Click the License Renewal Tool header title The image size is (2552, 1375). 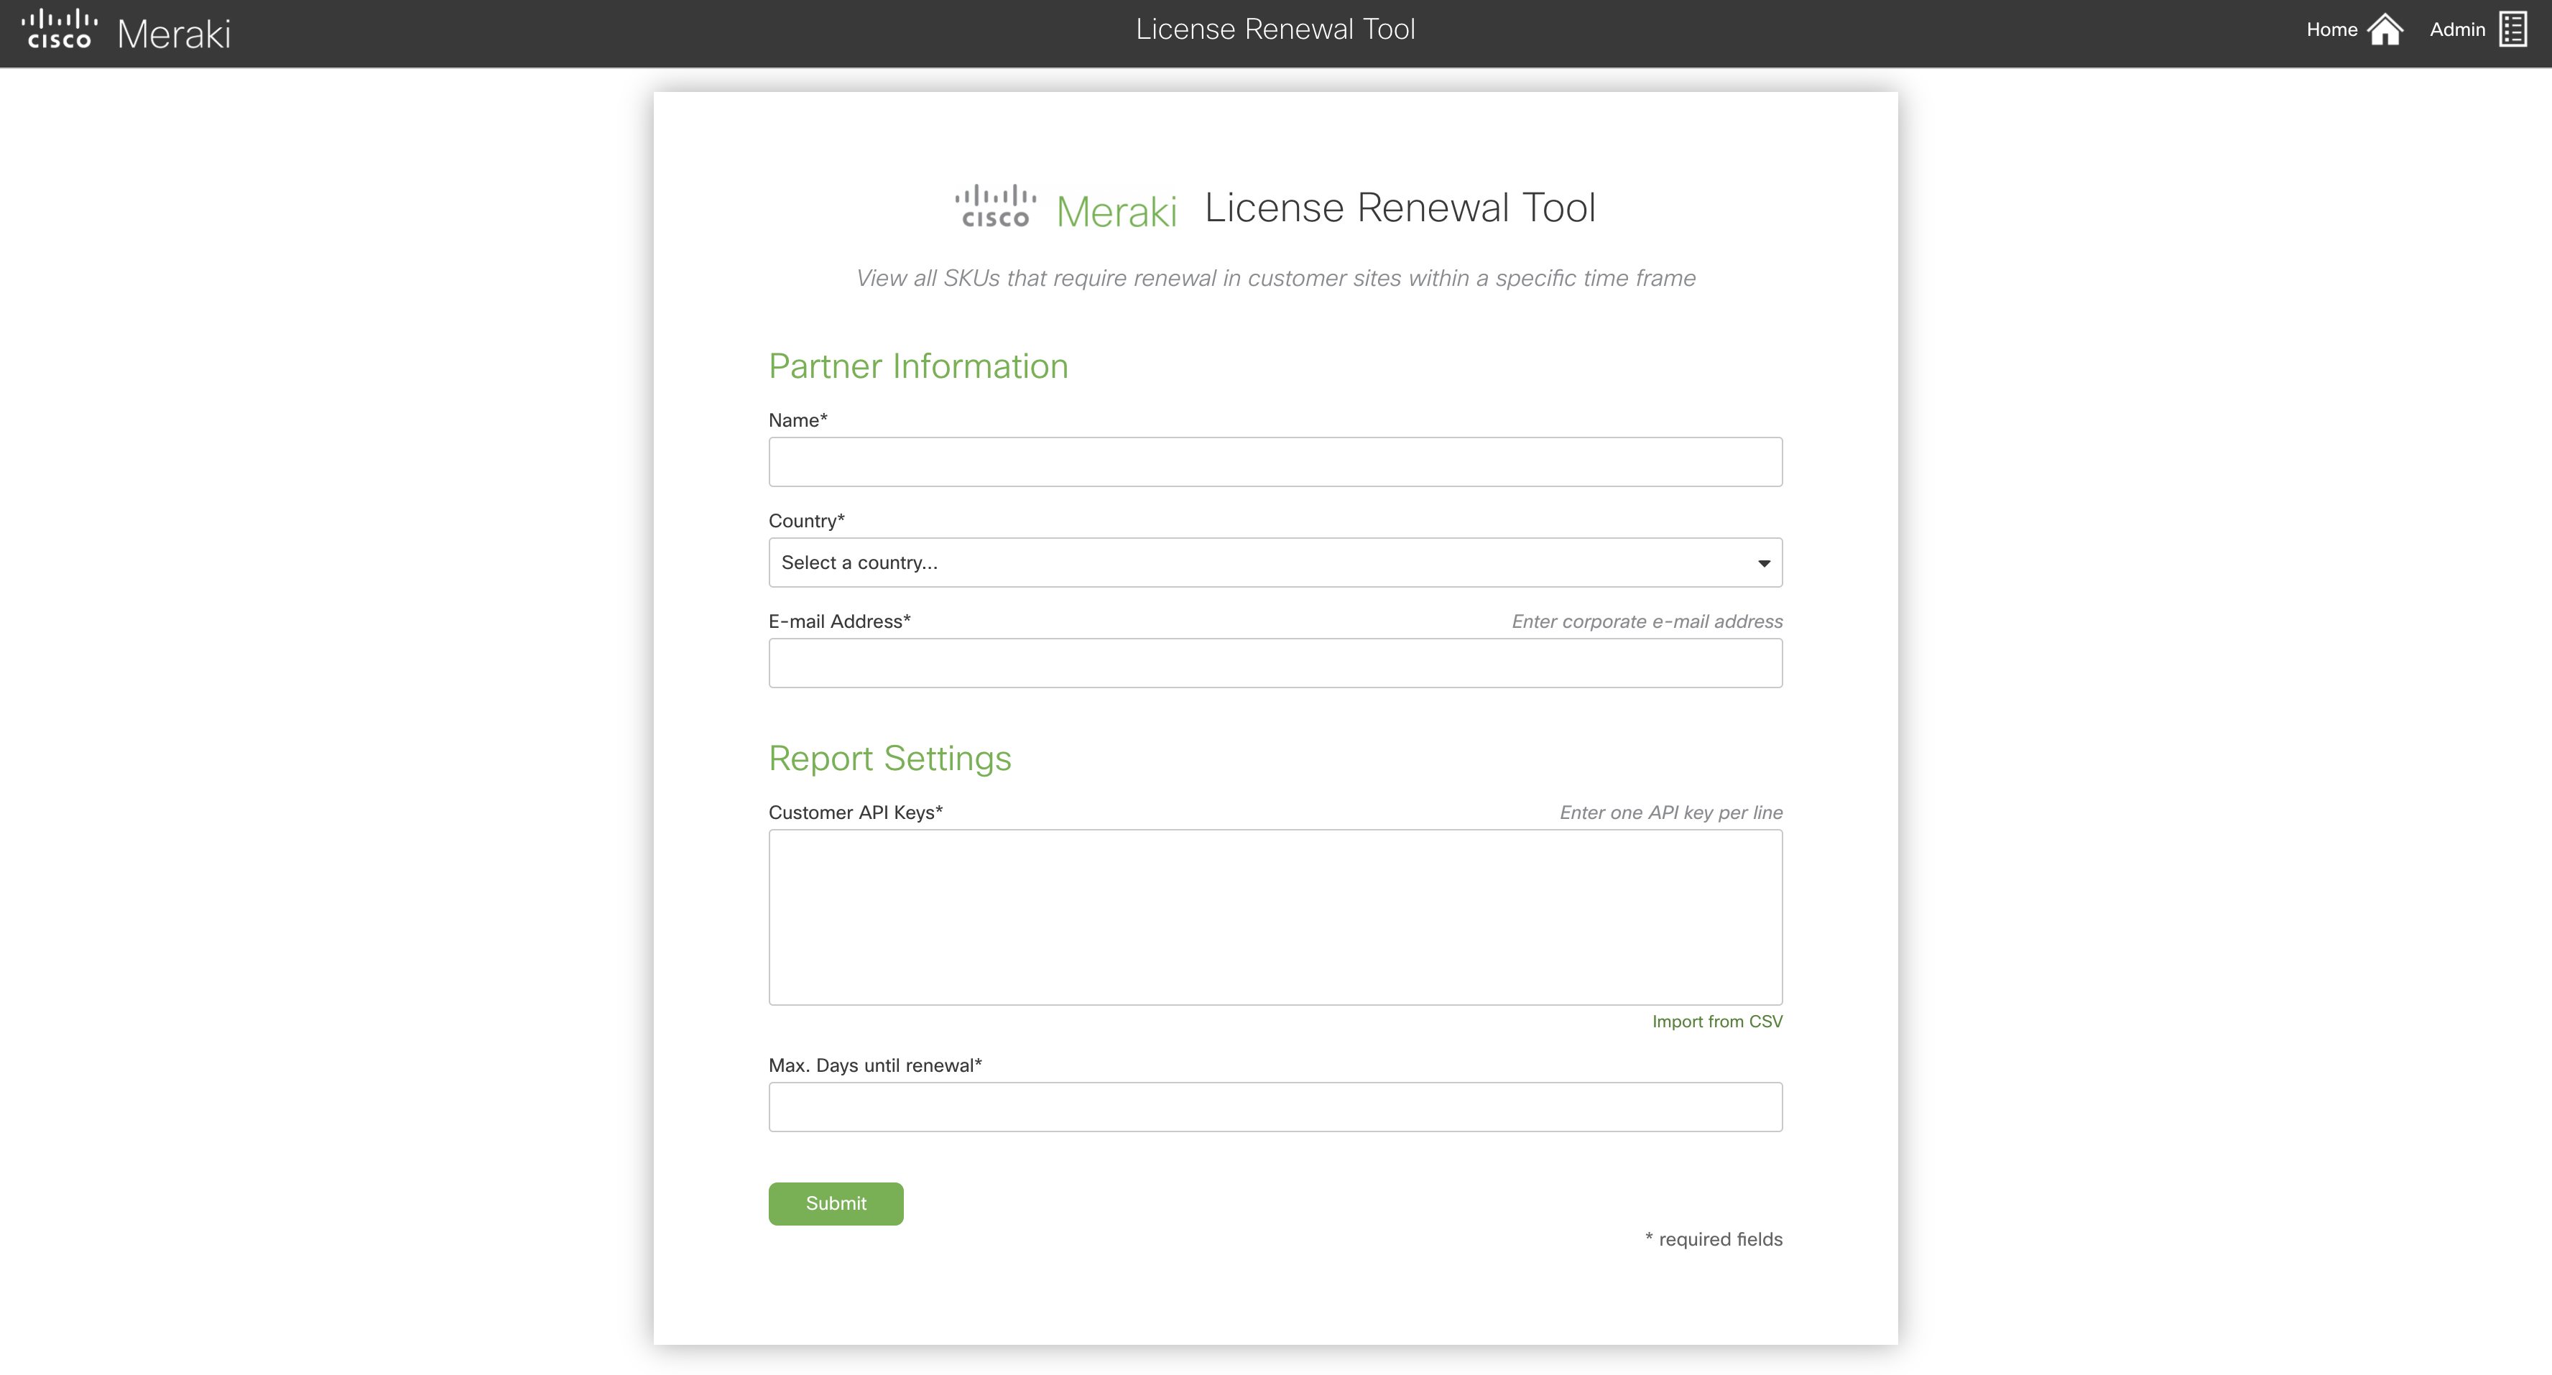coord(1275,29)
